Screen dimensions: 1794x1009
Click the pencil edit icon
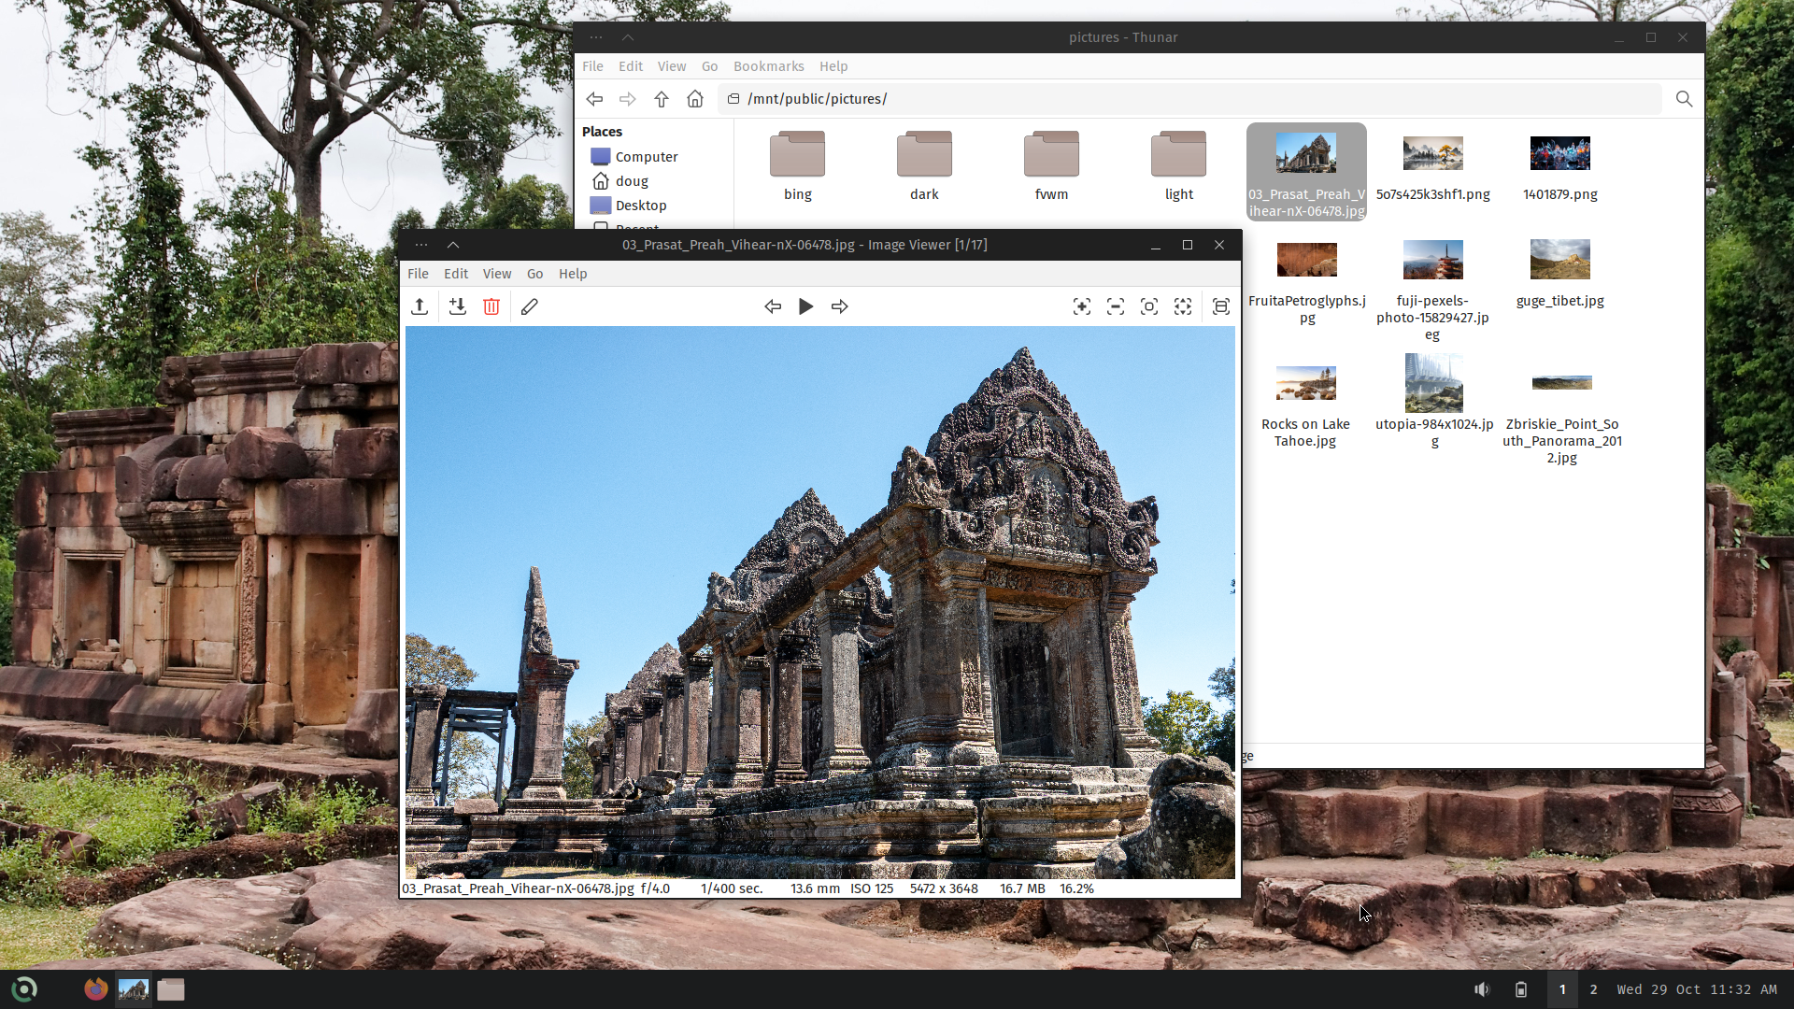pyautogui.click(x=530, y=306)
